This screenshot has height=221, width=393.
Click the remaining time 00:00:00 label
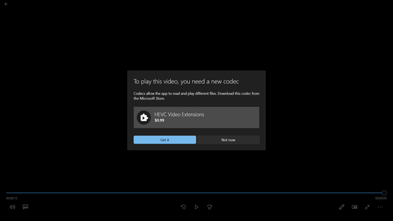(x=381, y=198)
